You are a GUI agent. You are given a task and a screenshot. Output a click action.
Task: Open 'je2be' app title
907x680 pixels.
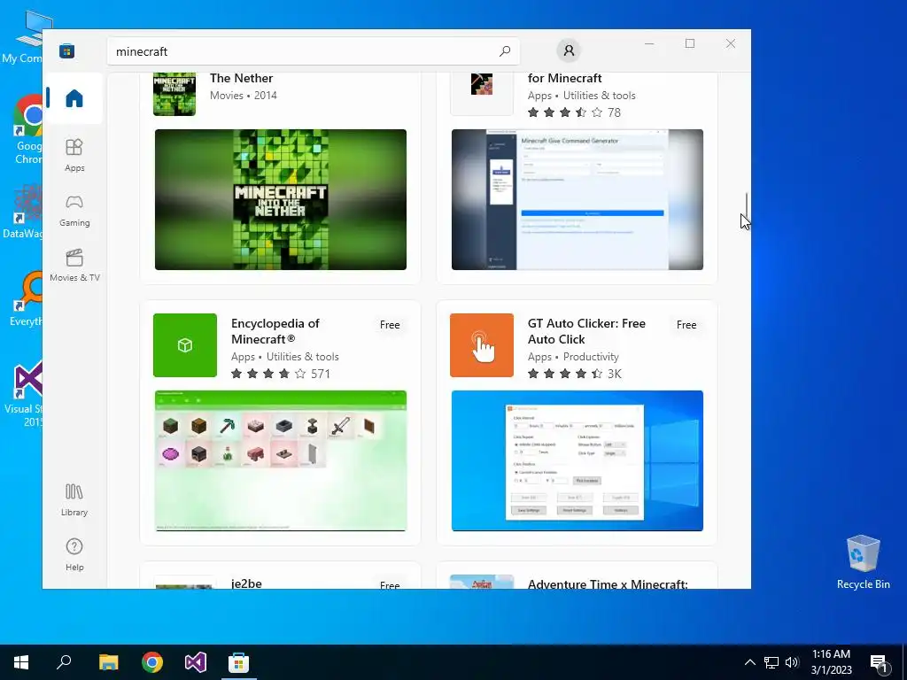(246, 583)
